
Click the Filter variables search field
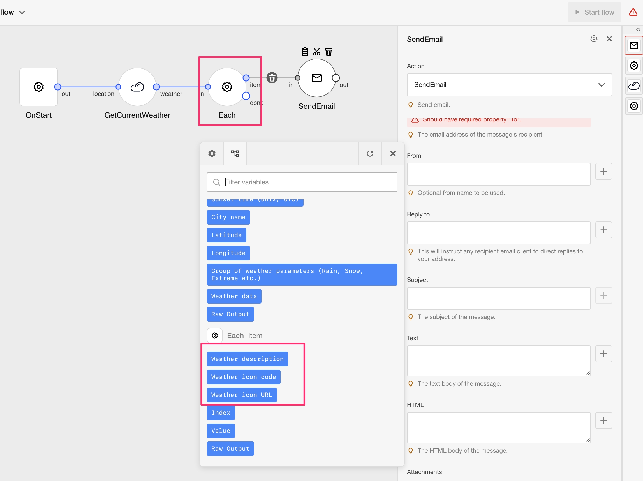302,182
